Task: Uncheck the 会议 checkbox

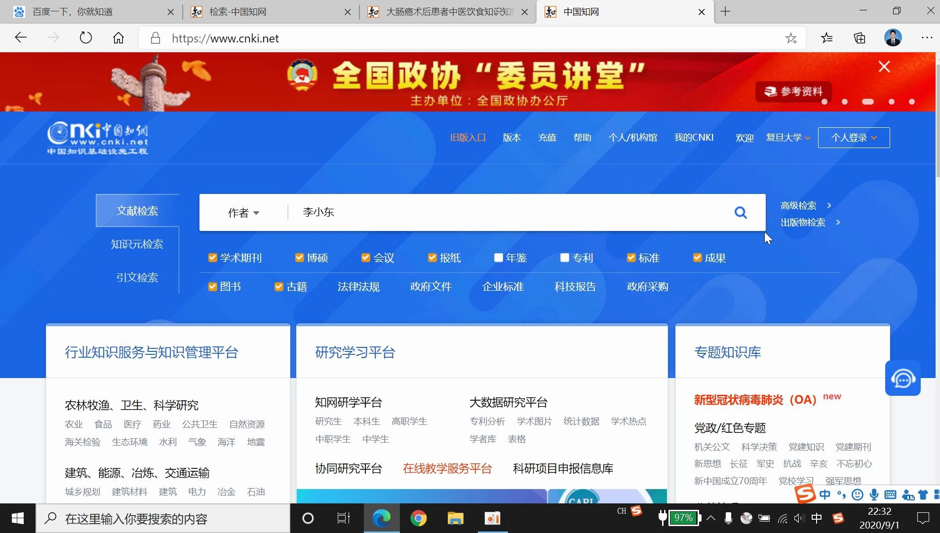Action: [366, 258]
